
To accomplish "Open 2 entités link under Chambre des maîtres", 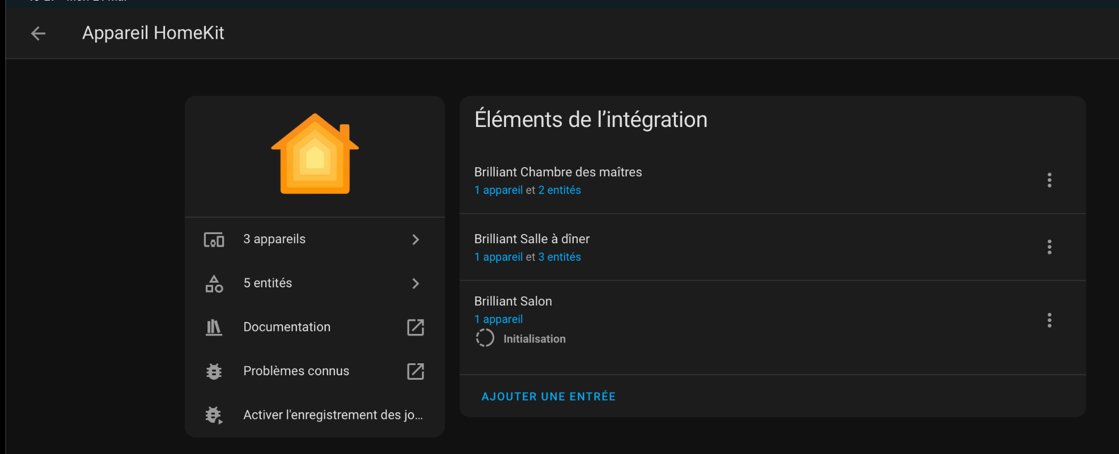I will (559, 190).
